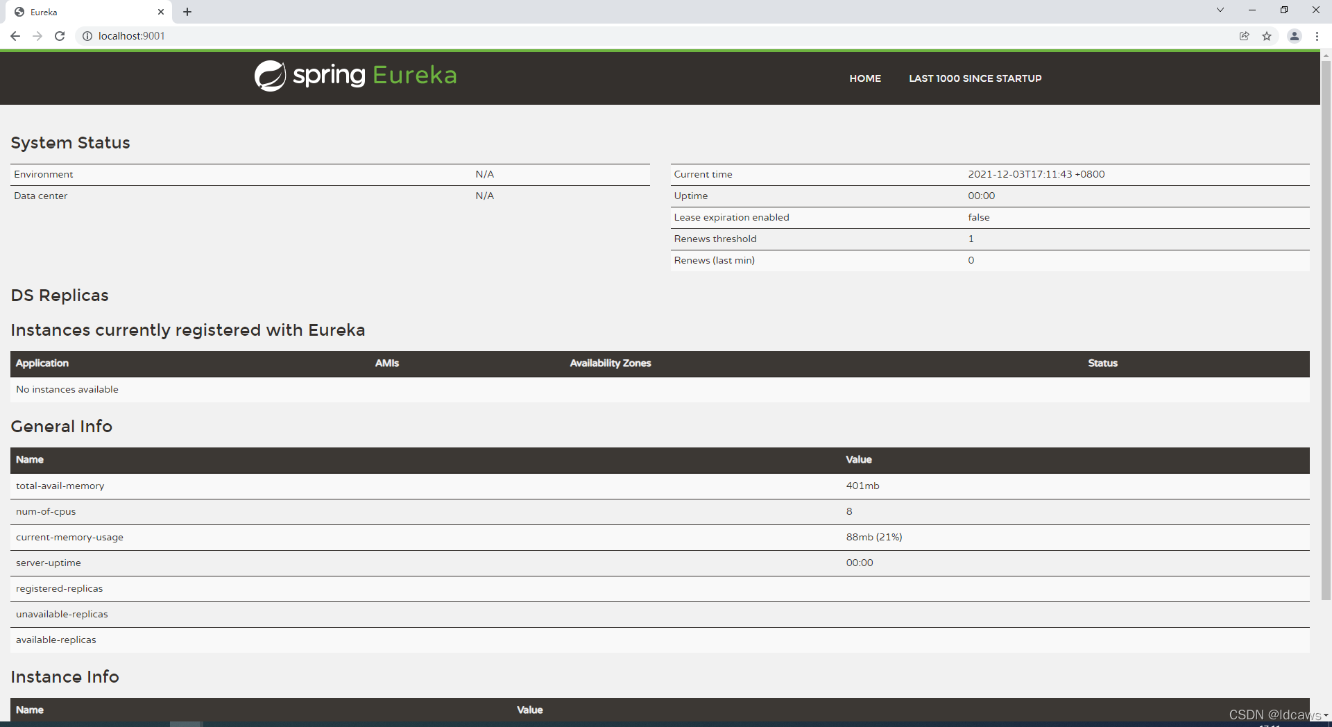Image resolution: width=1332 pixels, height=727 pixels.
Task: Bookmark this tab with the star icon
Action: point(1267,36)
